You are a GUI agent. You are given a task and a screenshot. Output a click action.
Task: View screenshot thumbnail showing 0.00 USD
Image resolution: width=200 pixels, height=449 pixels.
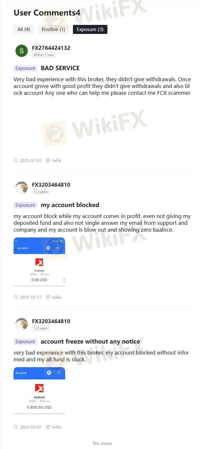(39, 262)
